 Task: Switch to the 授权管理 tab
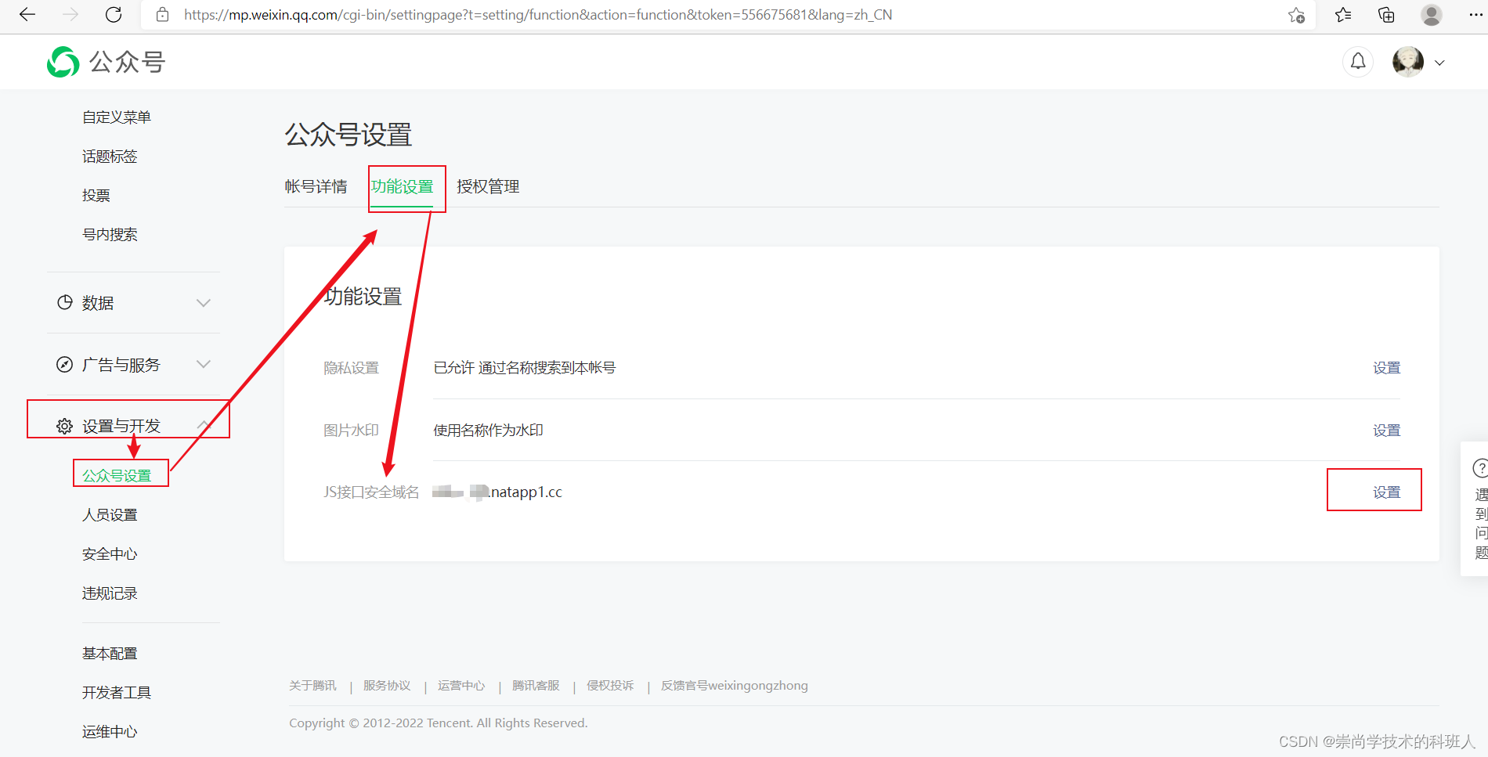(487, 186)
